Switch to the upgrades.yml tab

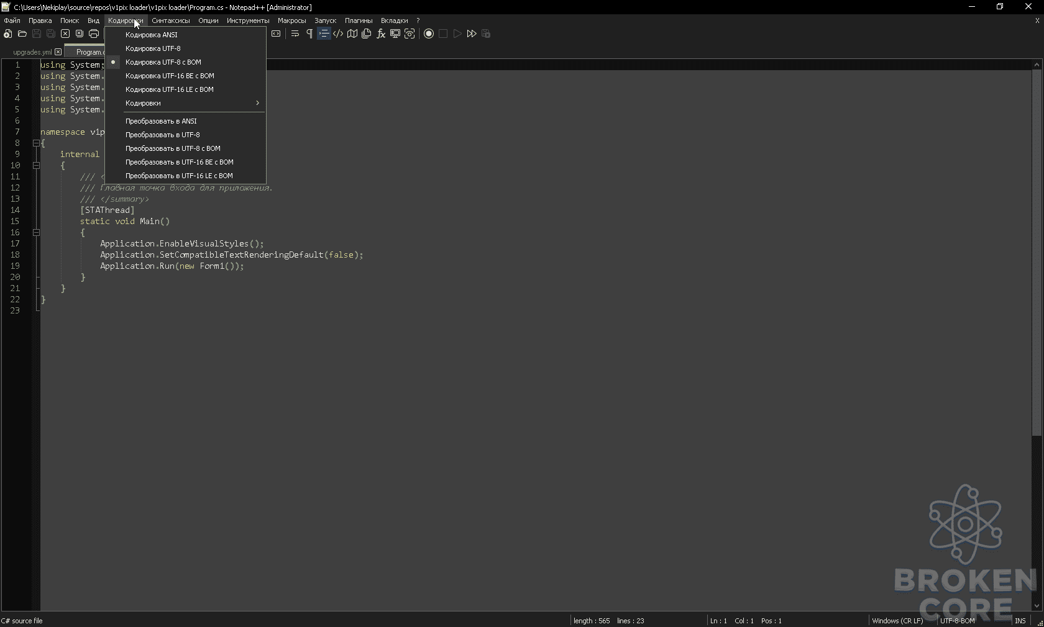(x=32, y=52)
